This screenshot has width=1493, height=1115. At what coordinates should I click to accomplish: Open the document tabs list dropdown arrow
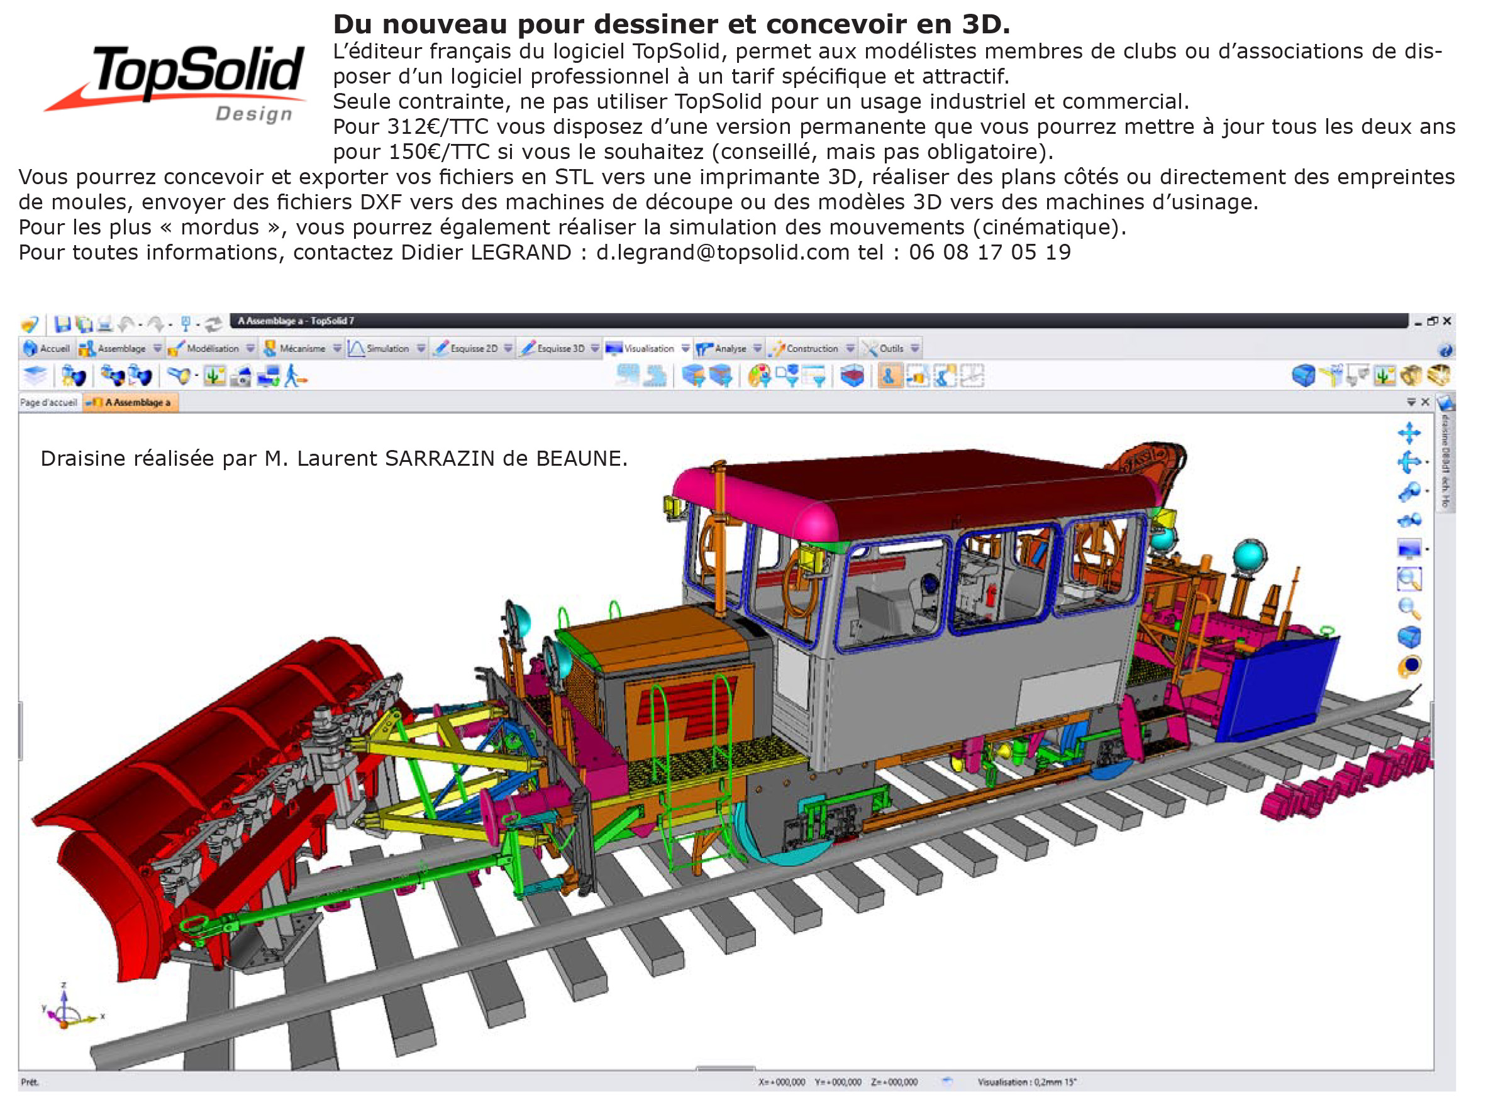[1411, 402]
